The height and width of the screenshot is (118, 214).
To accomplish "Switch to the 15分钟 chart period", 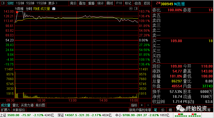I will (x=41, y=3).
